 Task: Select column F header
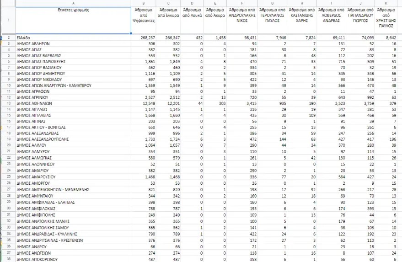click(x=242, y=3)
